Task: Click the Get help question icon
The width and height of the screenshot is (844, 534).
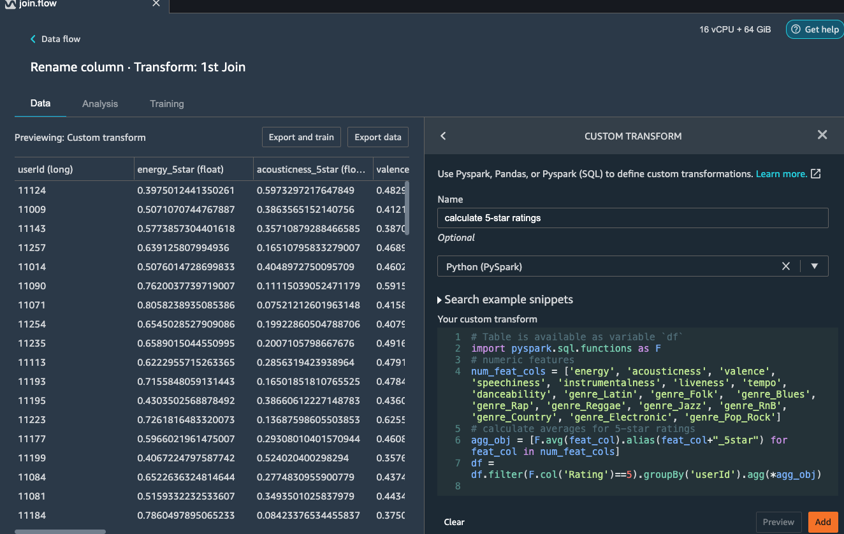Action: (x=796, y=29)
